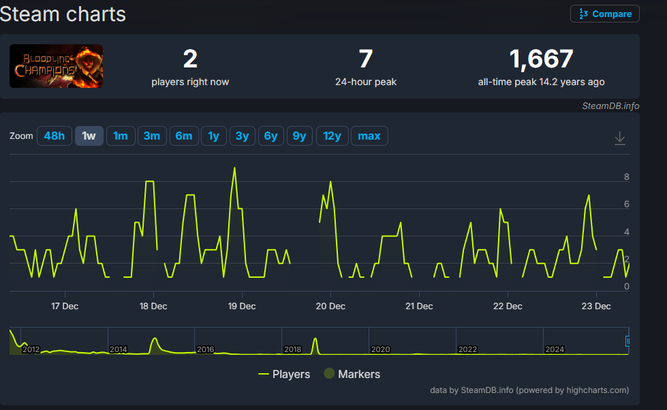Select the 12y zoom range
667x410 pixels.
[332, 136]
